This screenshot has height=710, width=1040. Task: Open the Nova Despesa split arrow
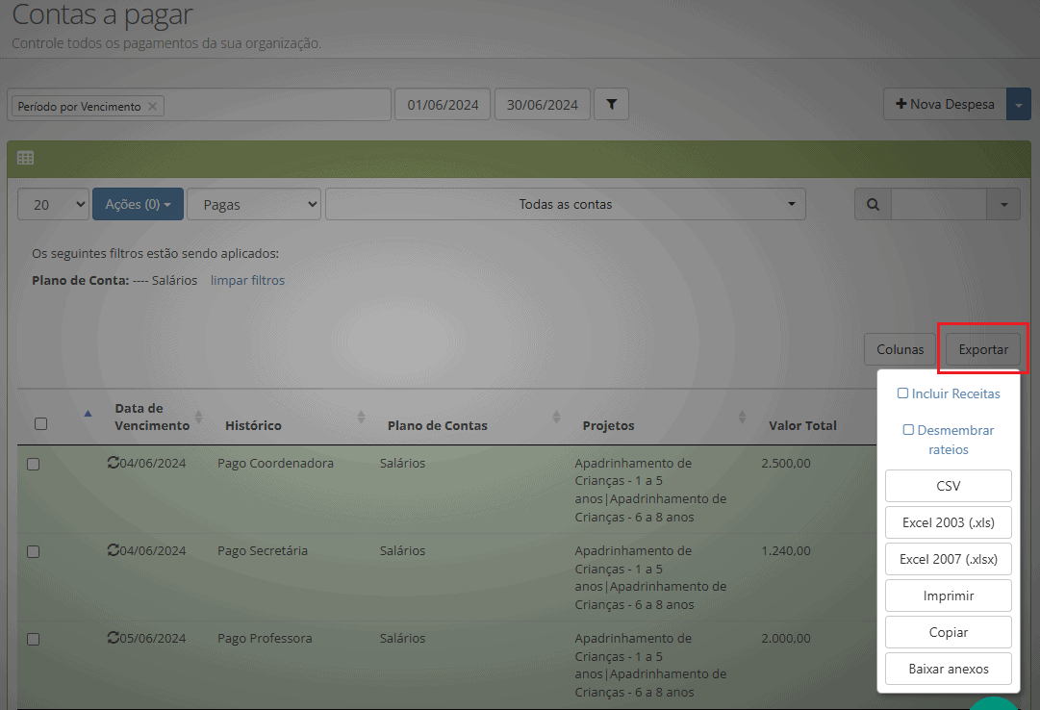[x=1019, y=104]
